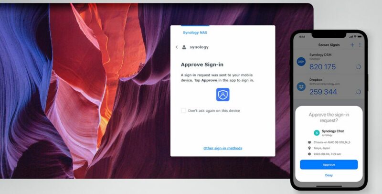
Task: Tap 'Dropbox' entry title on phone
Action: coord(316,80)
